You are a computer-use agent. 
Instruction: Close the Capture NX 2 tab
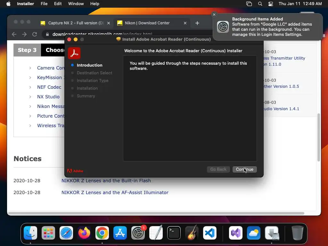(109, 23)
